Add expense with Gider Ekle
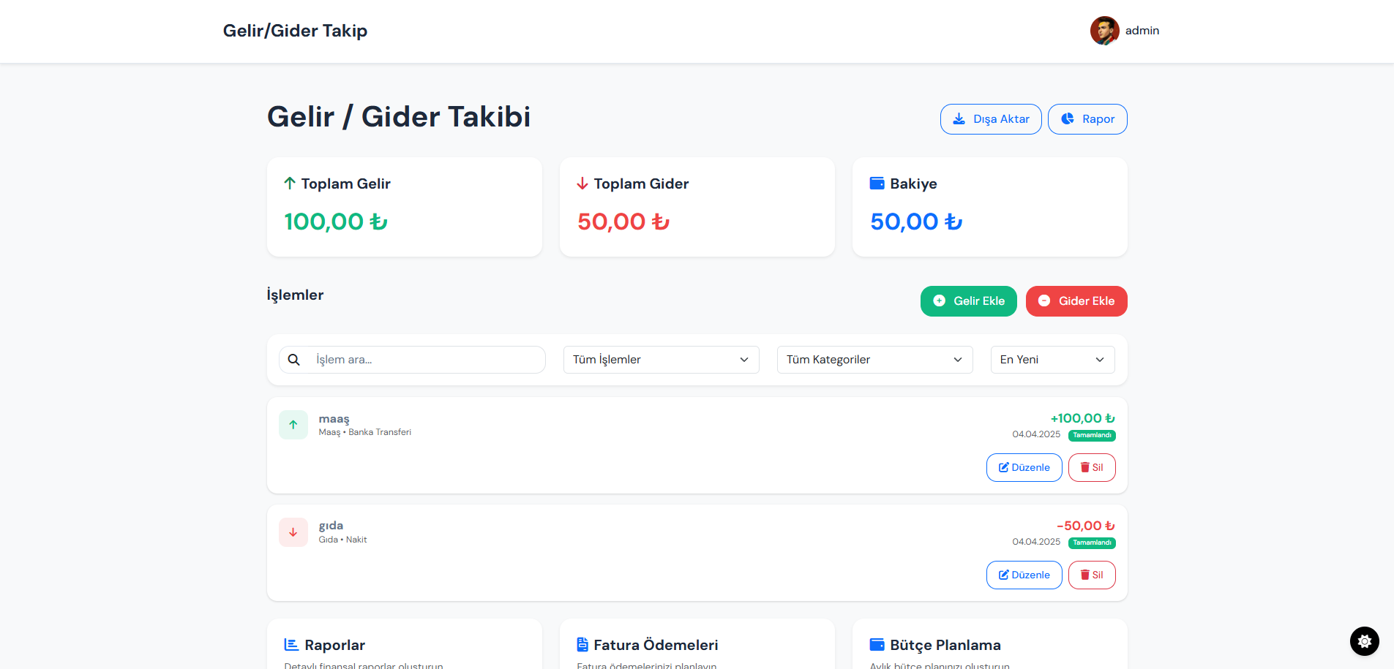The image size is (1394, 669). coord(1076,301)
